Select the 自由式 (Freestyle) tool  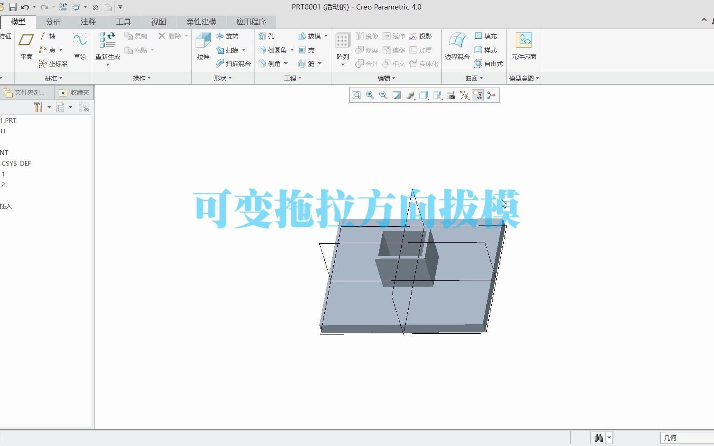click(488, 64)
